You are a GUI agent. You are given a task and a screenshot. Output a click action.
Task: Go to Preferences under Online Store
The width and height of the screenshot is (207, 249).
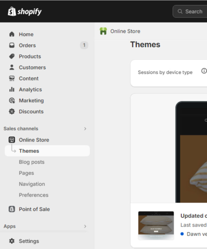point(33,195)
